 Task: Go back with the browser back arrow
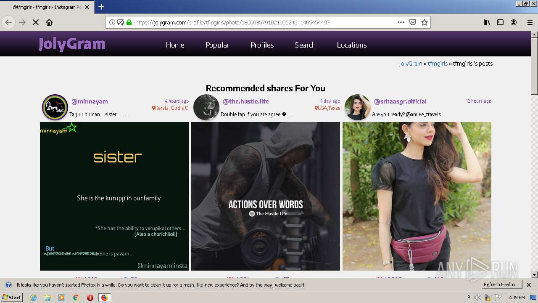pos(8,22)
